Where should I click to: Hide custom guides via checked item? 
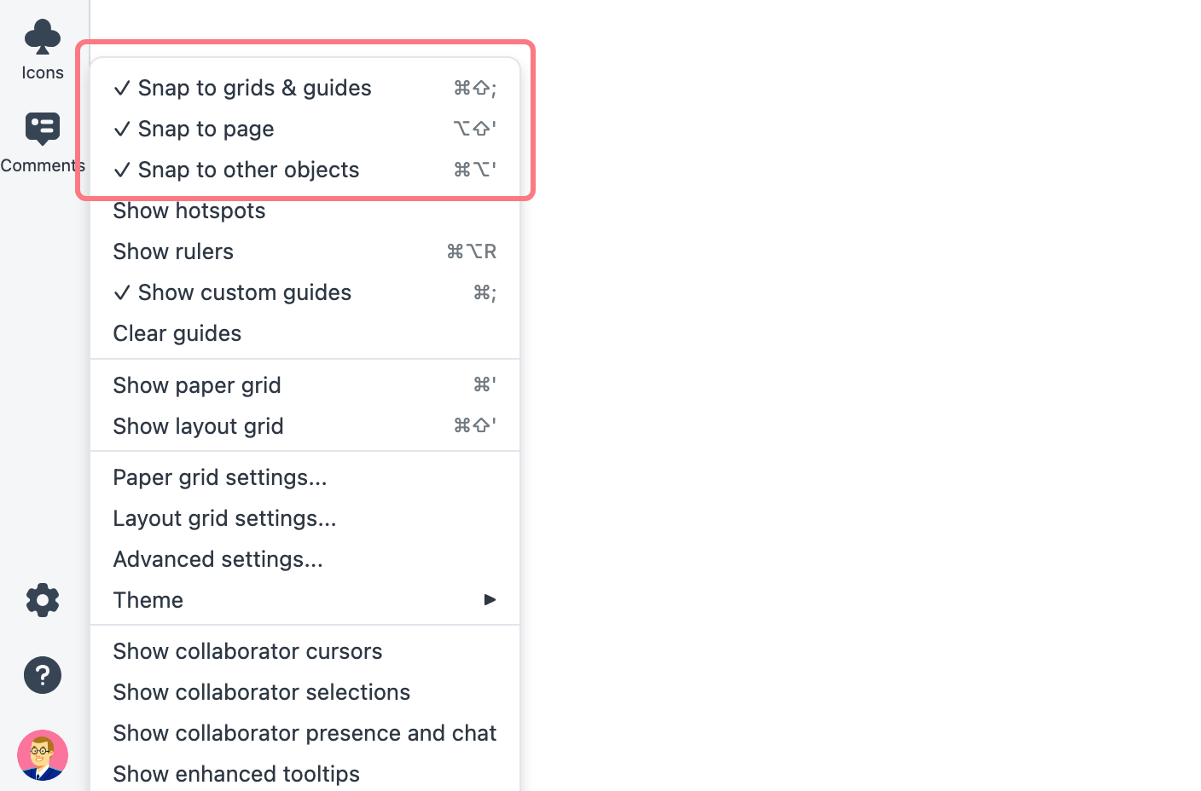coord(305,292)
